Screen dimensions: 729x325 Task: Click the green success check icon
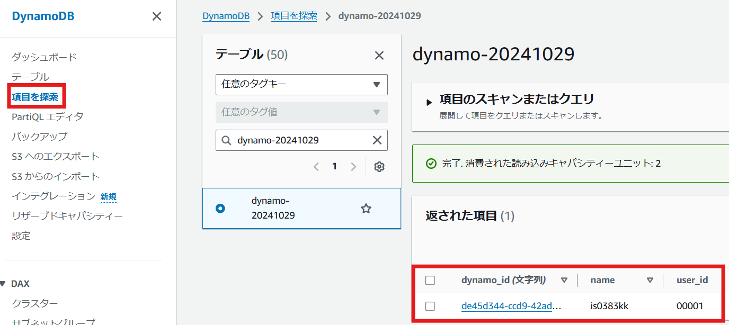point(431,163)
